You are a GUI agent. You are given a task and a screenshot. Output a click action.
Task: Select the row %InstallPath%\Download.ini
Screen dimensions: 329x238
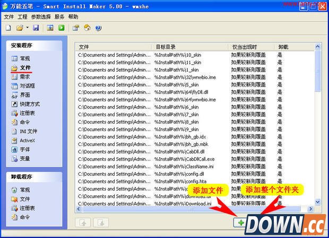tap(195, 203)
